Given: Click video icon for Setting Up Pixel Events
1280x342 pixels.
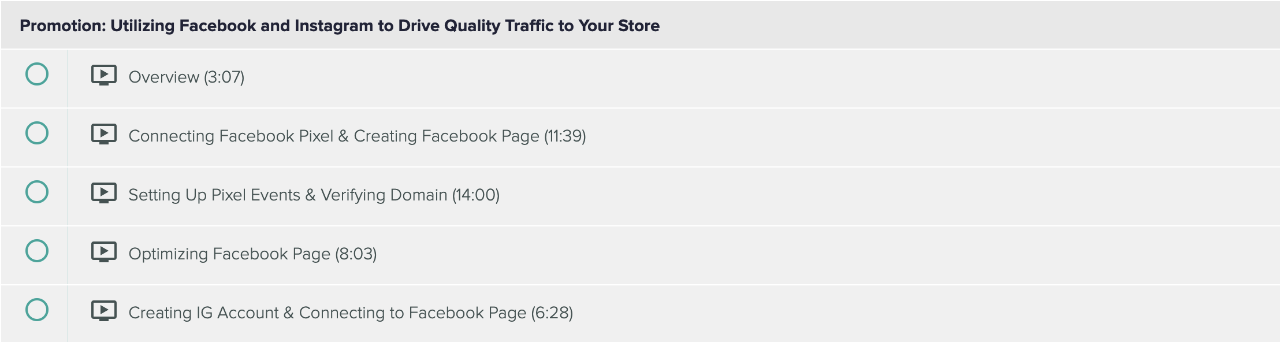Looking at the screenshot, I should click(x=104, y=193).
